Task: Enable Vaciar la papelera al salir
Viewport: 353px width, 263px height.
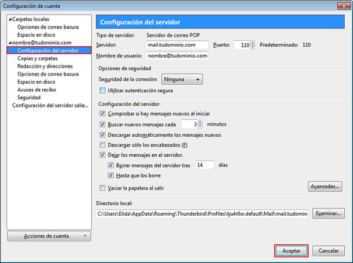Action: (x=102, y=188)
